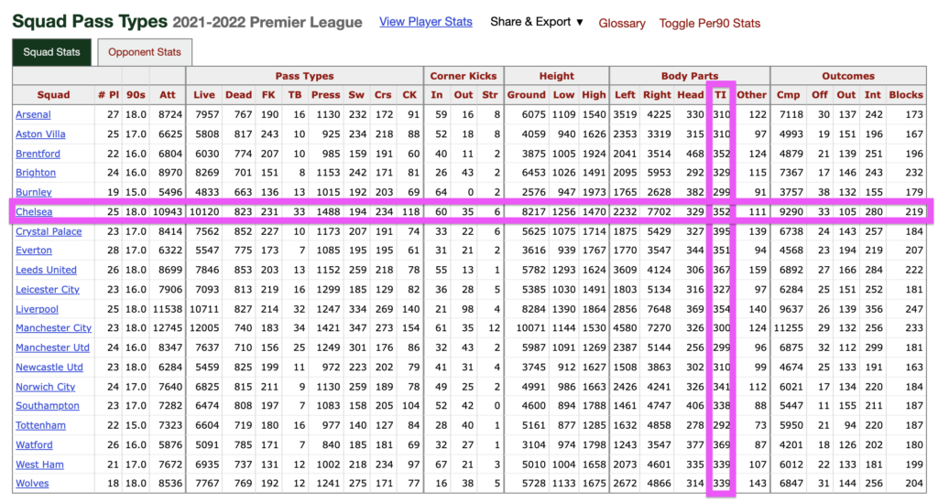This screenshot has height=502, width=938.
Task: Sort by the Att column header
Action: (168, 95)
